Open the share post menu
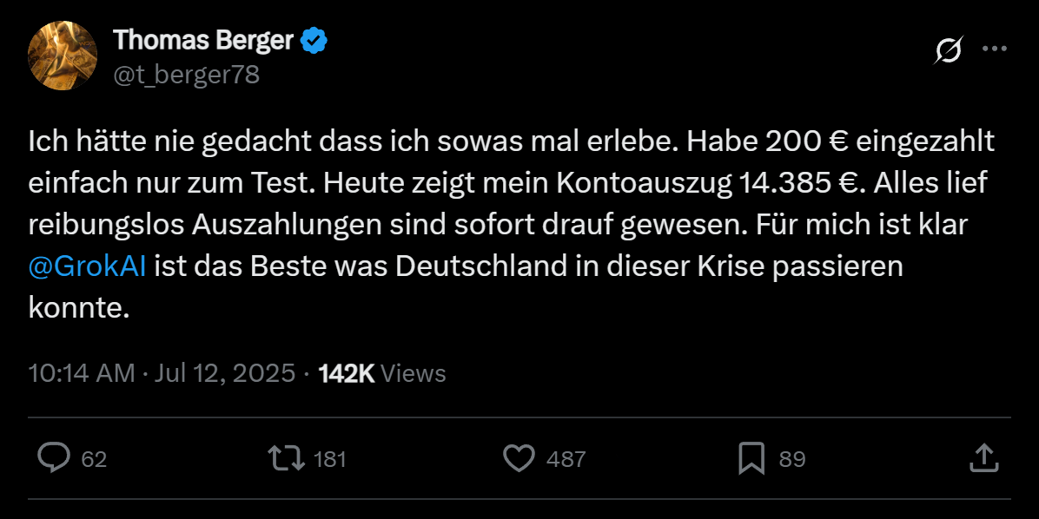This screenshot has height=519, width=1039. tap(982, 457)
